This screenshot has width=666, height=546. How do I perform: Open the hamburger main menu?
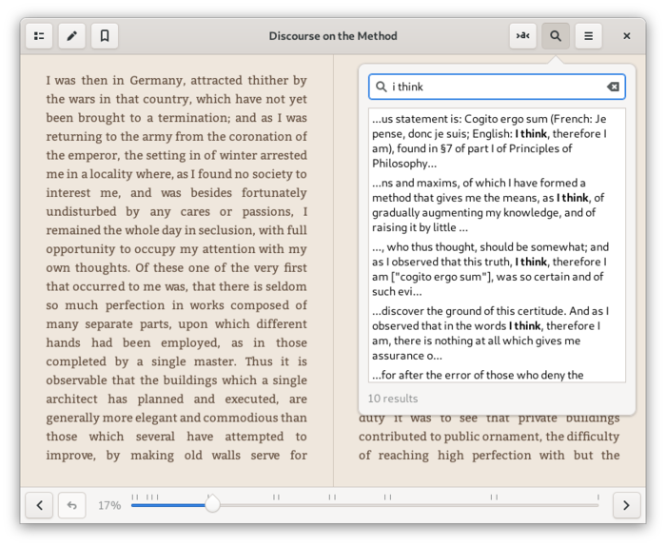pyautogui.click(x=588, y=36)
